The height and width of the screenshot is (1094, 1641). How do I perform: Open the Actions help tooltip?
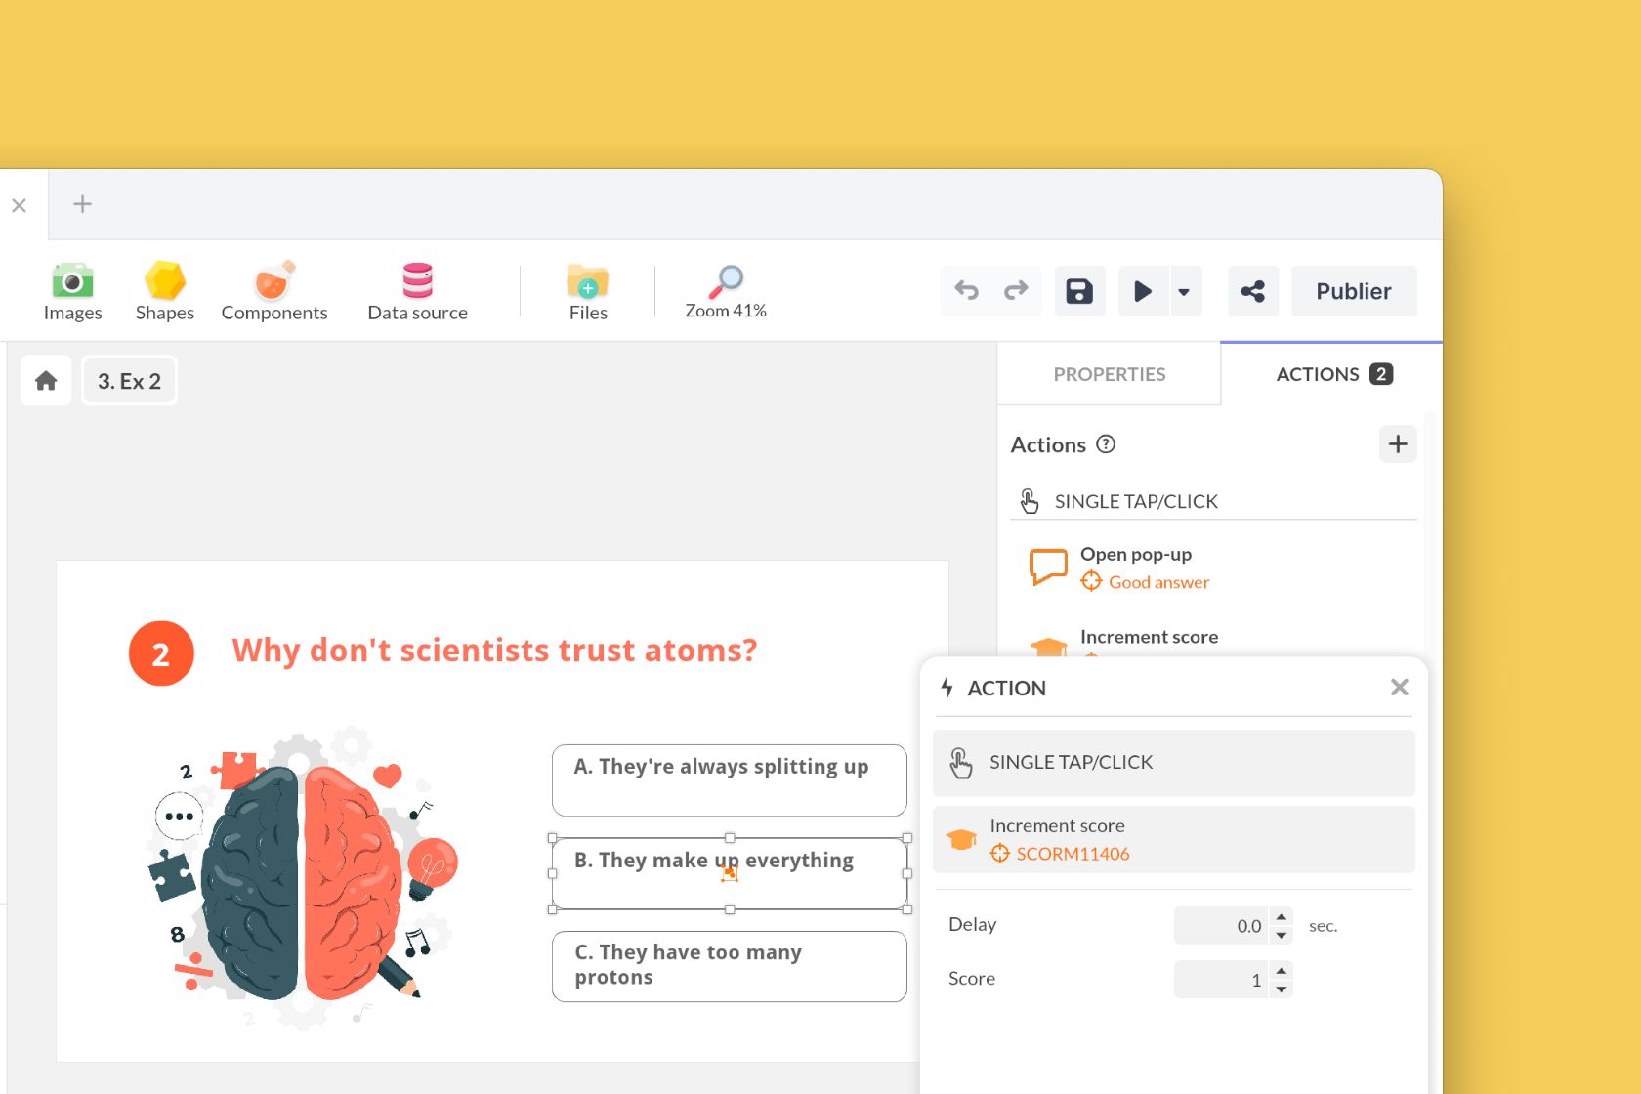click(1107, 444)
